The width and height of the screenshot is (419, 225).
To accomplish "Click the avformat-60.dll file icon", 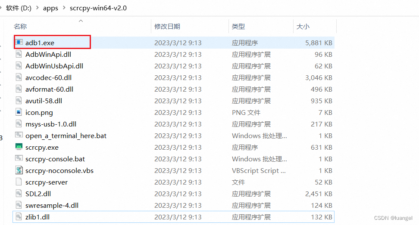I will pyautogui.click(x=19, y=89).
